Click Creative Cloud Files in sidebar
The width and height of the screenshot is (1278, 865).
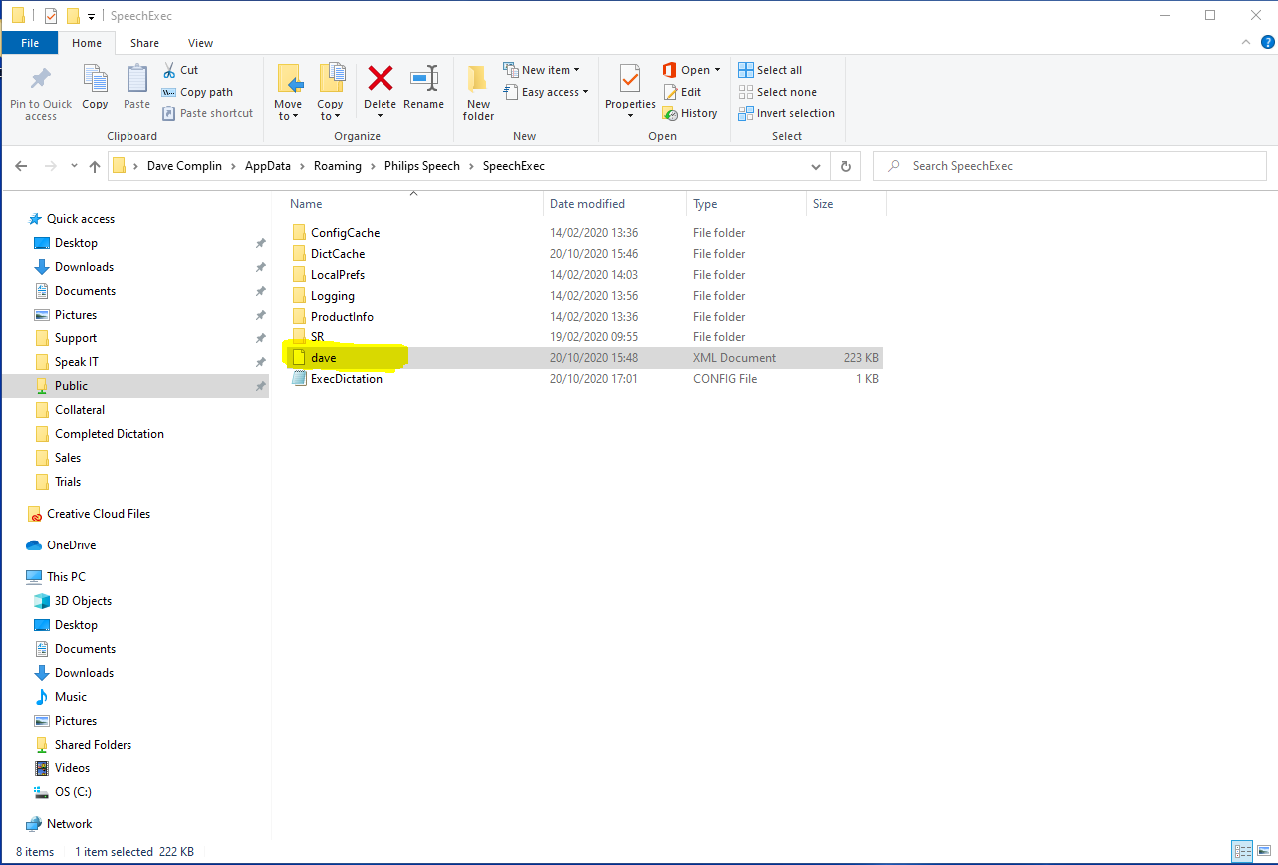coord(99,514)
